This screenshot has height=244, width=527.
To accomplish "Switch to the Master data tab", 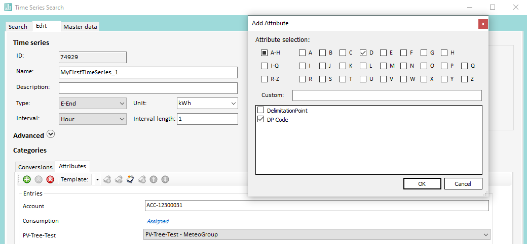I will 80,27.
